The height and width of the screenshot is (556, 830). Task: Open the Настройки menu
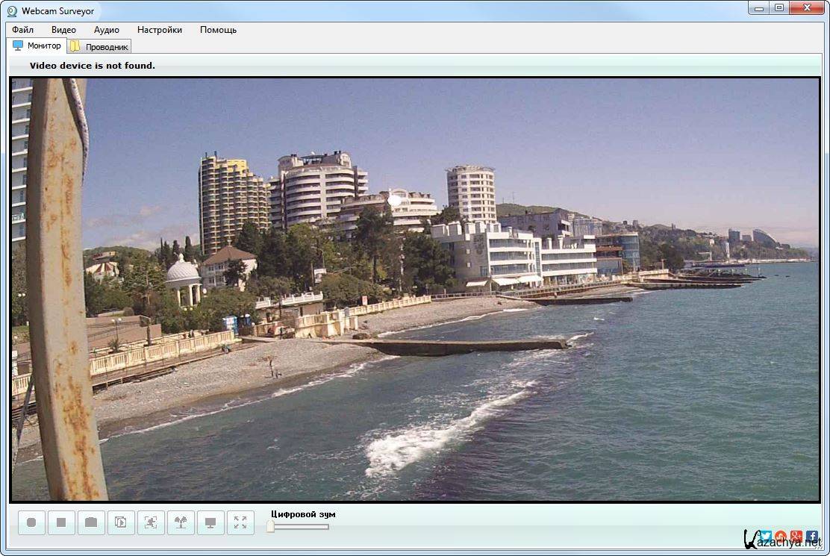160,30
